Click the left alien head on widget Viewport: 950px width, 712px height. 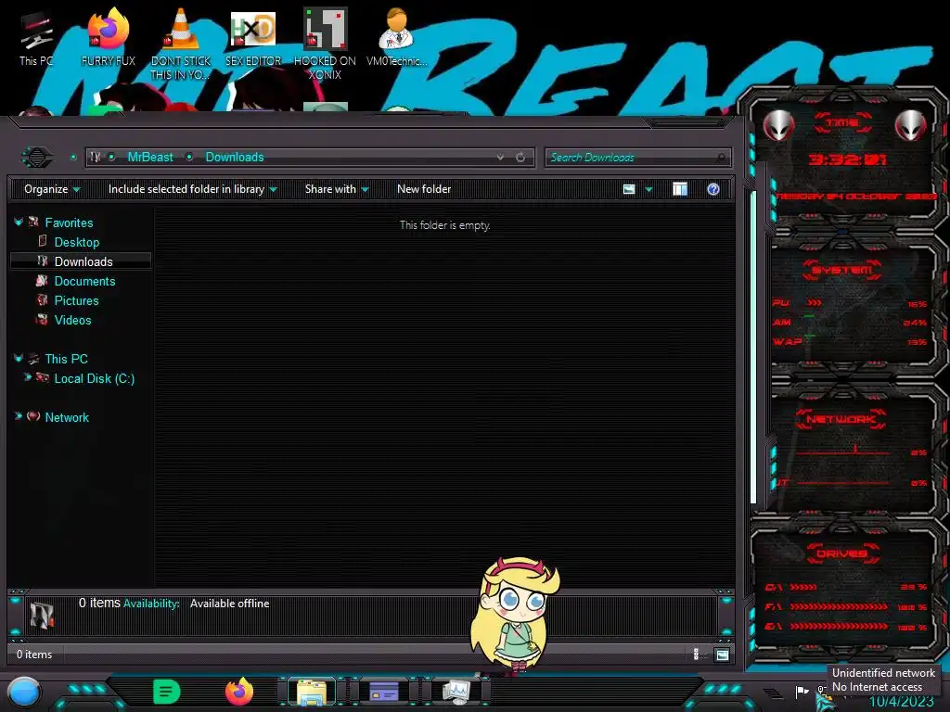778,126
